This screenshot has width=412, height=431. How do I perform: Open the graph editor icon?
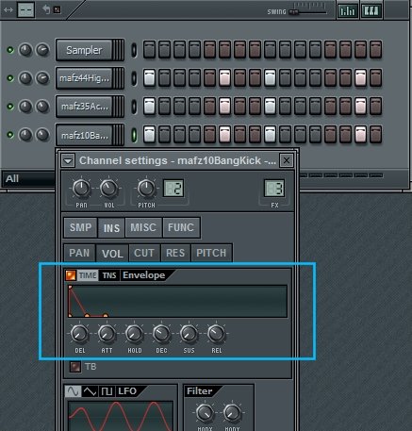coord(347,10)
